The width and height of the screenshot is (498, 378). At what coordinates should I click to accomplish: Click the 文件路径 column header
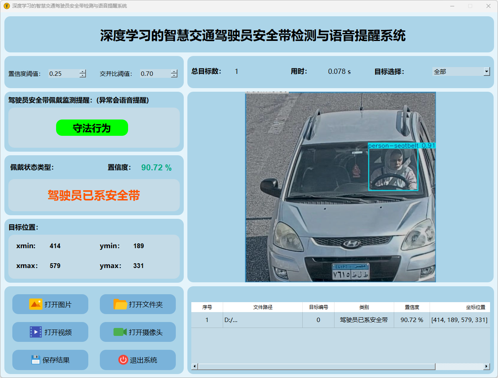(x=263, y=307)
